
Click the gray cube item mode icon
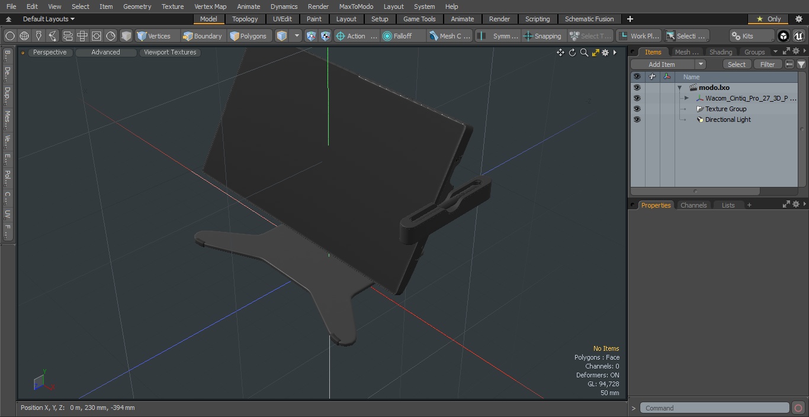pos(126,36)
